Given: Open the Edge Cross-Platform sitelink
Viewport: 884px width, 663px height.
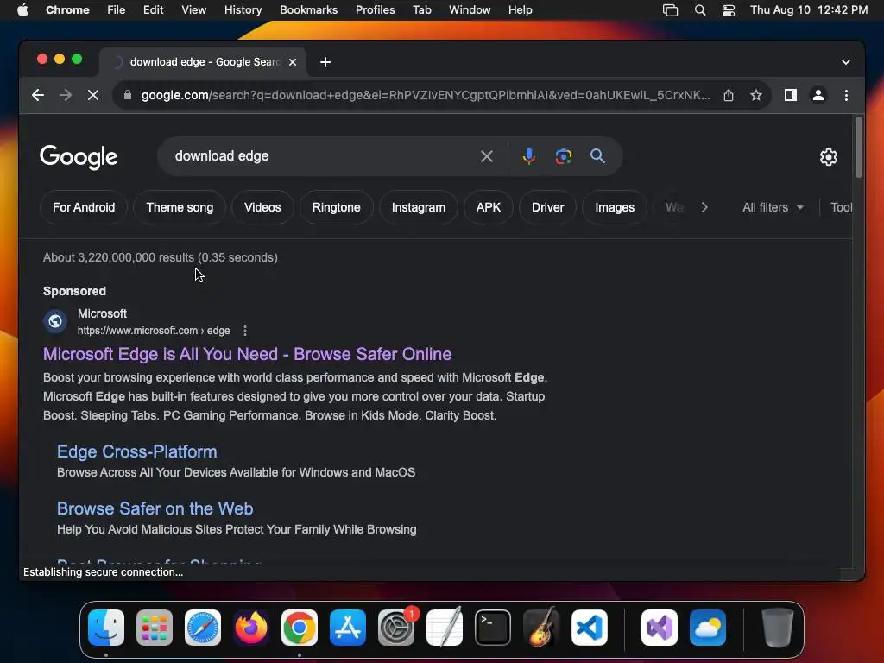Looking at the screenshot, I should point(137,451).
